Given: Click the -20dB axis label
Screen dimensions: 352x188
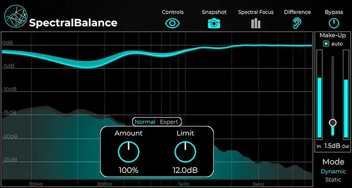Looking at the screenshot, I should pyautogui.click(x=10, y=136).
